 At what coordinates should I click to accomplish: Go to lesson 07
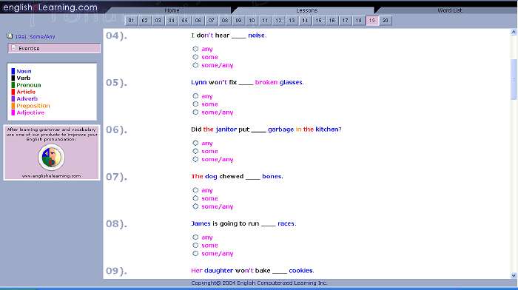click(212, 21)
